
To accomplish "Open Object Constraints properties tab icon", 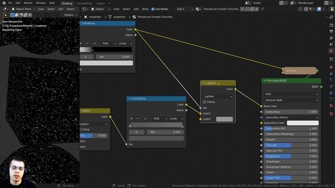I will coord(331,93).
